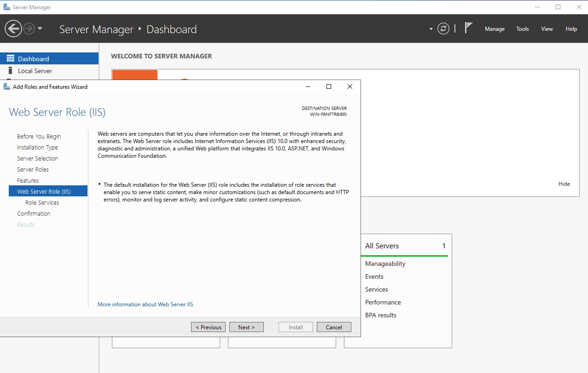
Task: Open the View menu
Action: [547, 29]
